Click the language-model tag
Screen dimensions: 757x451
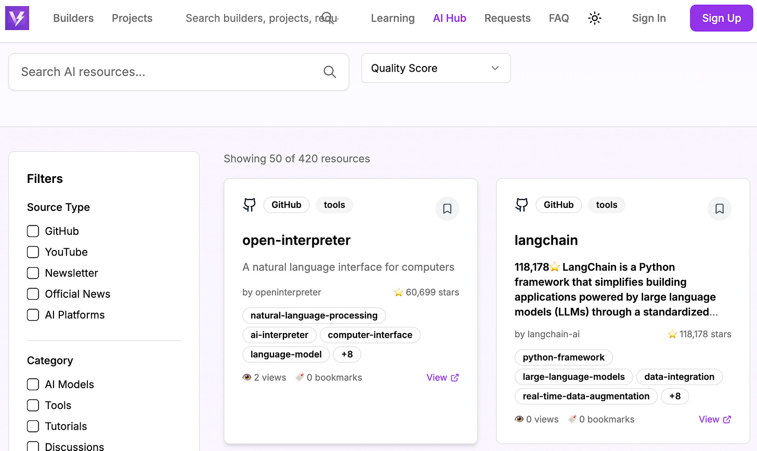[x=286, y=354]
